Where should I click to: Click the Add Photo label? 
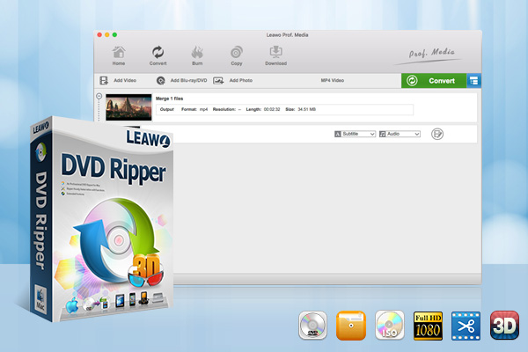coord(241,80)
